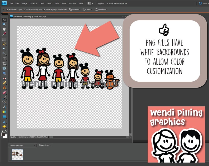Click the horizontal scrollbar of document window
This screenshot has height=166, width=209.
click(89, 137)
